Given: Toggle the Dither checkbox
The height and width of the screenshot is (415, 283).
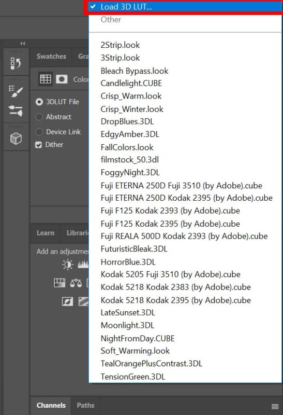Looking at the screenshot, I should click(38, 145).
